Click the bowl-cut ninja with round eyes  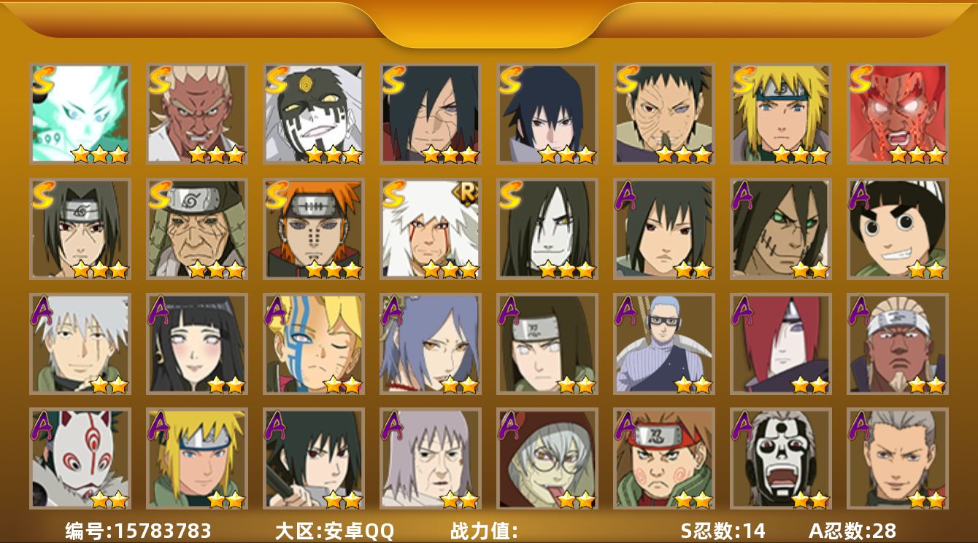click(898, 229)
